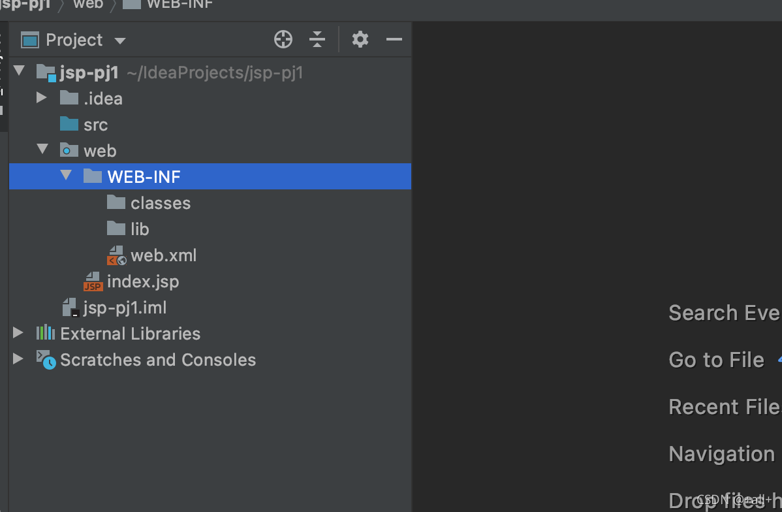782x512 pixels.
Task: Click the jsp-pj1.iml file icon
Action: click(x=70, y=308)
